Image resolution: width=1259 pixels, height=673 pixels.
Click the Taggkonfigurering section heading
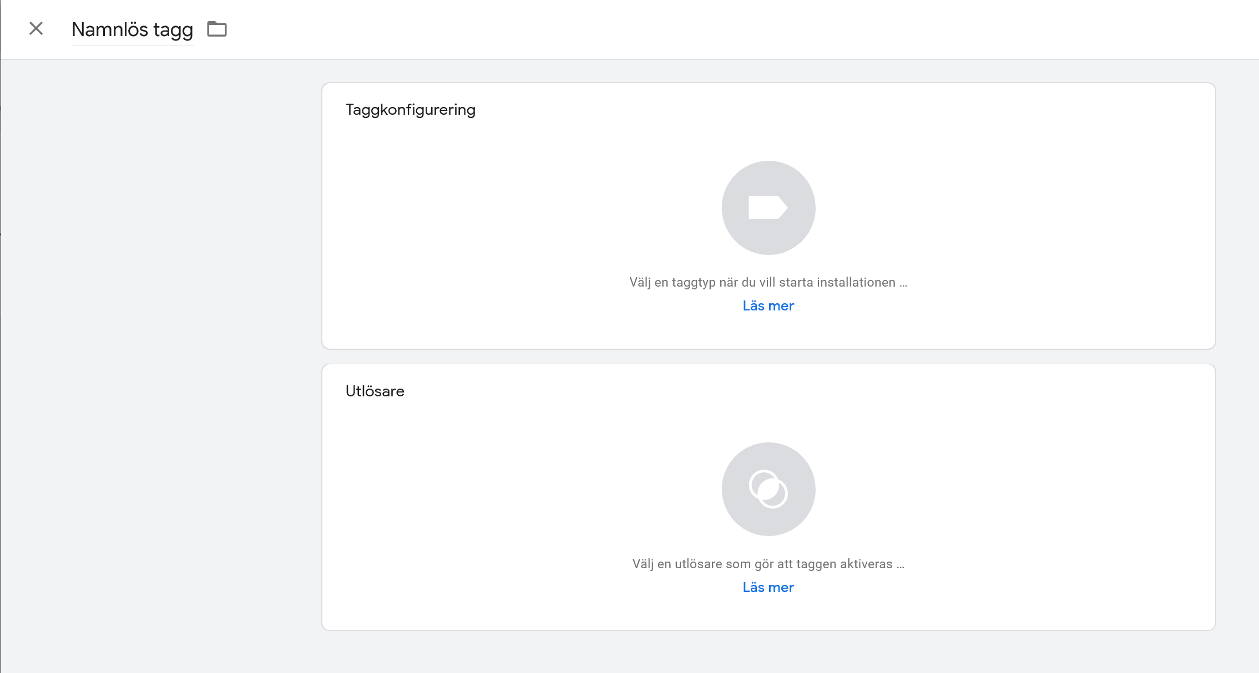tap(410, 109)
